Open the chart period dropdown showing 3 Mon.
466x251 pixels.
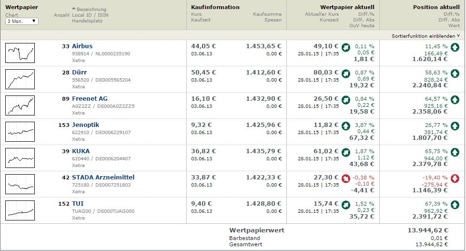(22, 21)
